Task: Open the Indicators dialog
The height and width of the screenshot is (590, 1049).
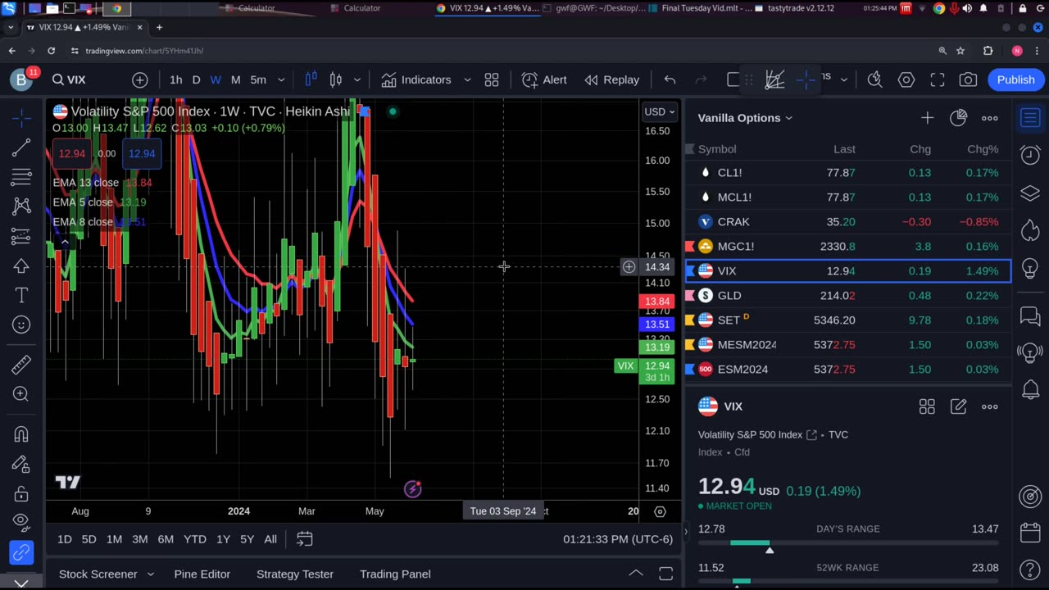Action: (x=416, y=79)
